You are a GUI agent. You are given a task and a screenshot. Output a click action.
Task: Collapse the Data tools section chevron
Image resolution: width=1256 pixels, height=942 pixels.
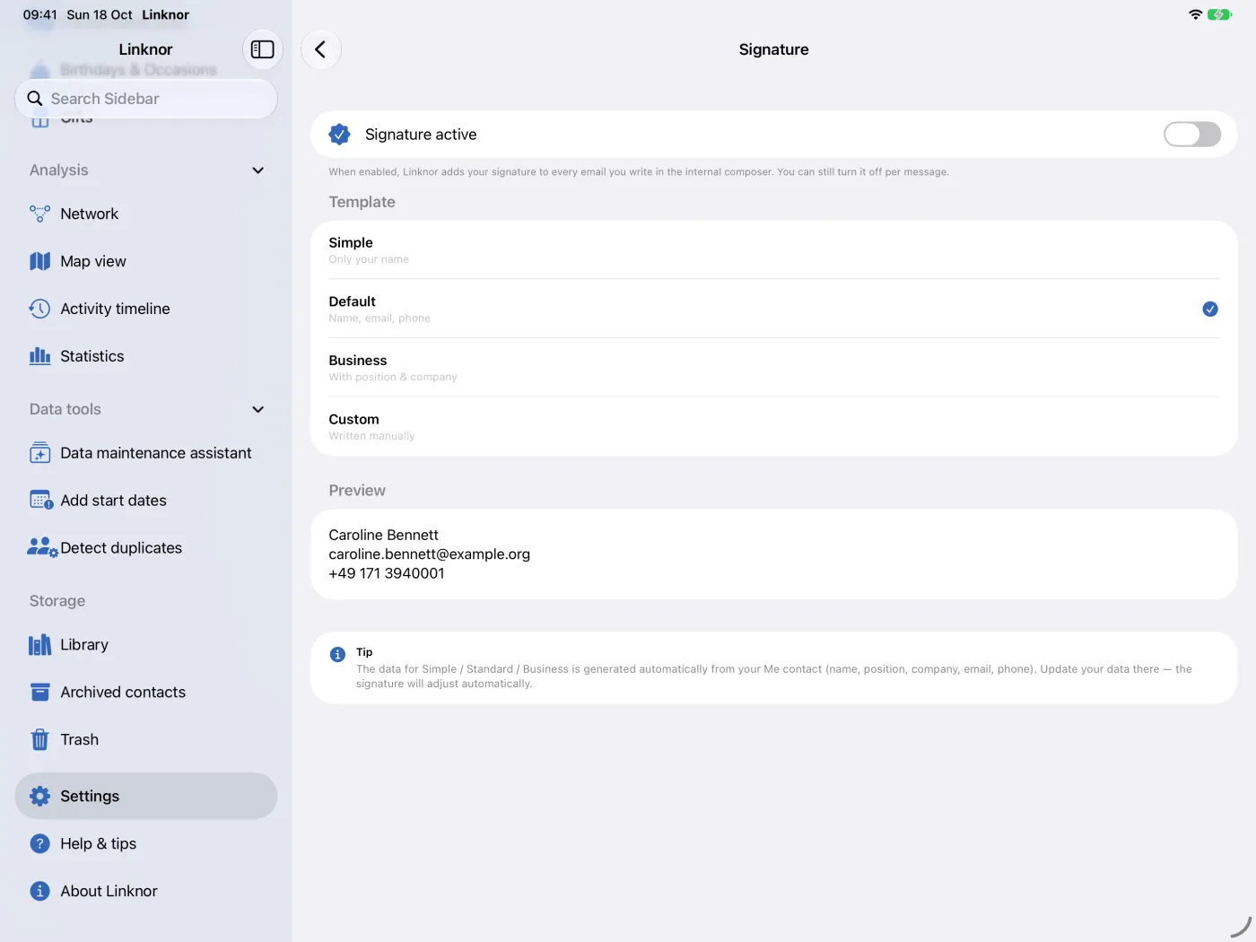258,409
